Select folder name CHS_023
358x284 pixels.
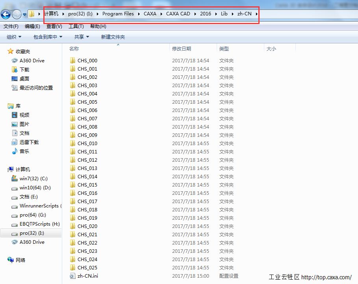point(87,251)
